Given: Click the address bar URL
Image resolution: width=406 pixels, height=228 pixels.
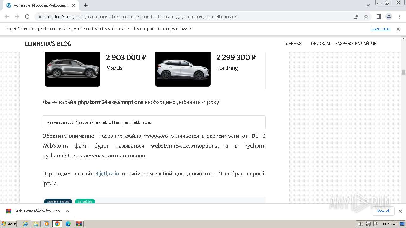Looking at the screenshot, I should click(x=141, y=17).
